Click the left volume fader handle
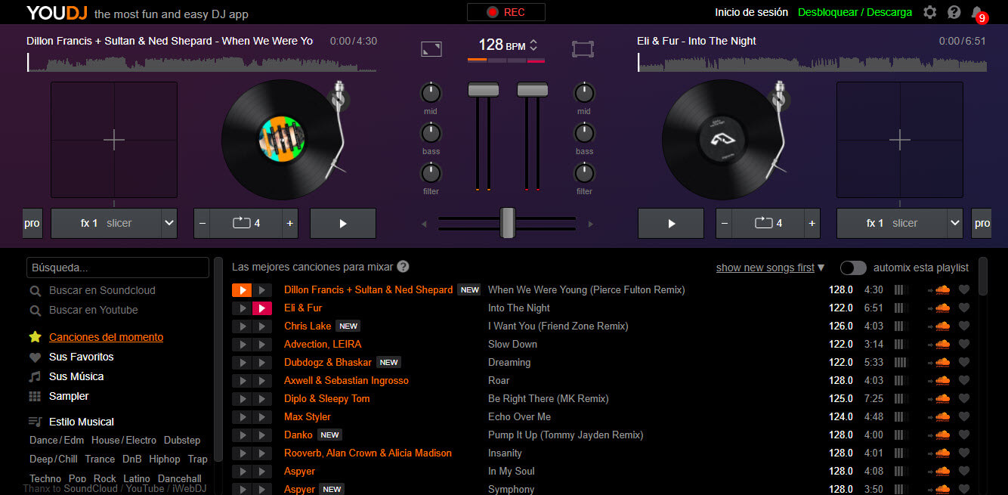The width and height of the screenshot is (1008, 495). tap(484, 90)
